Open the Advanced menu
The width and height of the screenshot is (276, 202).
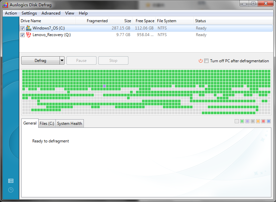point(51,13)
